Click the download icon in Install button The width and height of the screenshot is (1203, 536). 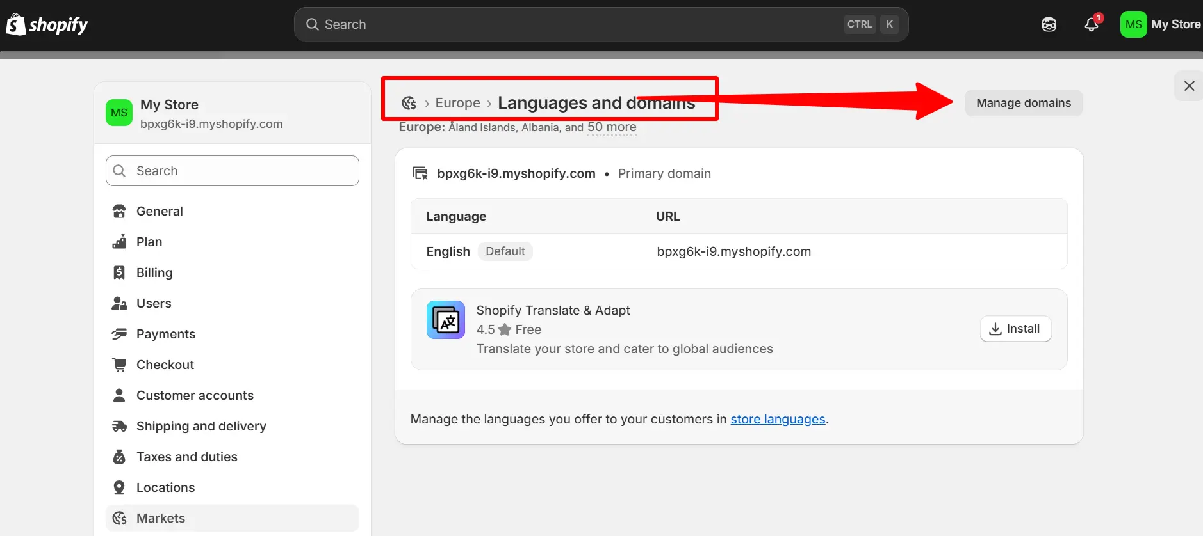(995, 329)
